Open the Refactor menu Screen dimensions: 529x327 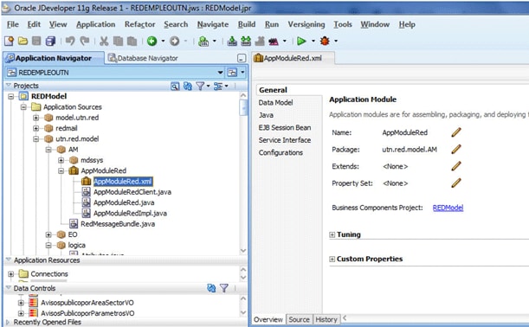tap(139, 24)
